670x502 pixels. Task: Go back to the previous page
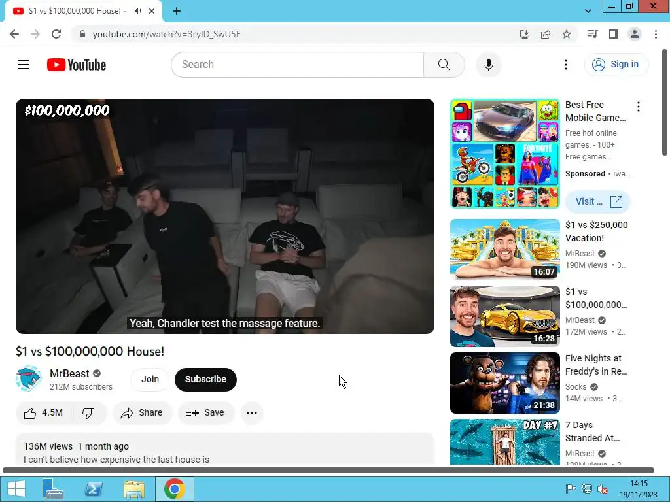click(x=14, y=34)
